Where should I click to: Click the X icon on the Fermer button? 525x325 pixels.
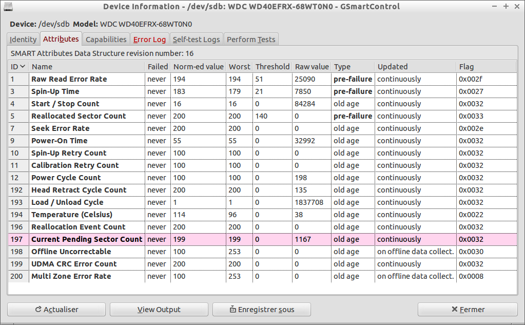(454, 309)
